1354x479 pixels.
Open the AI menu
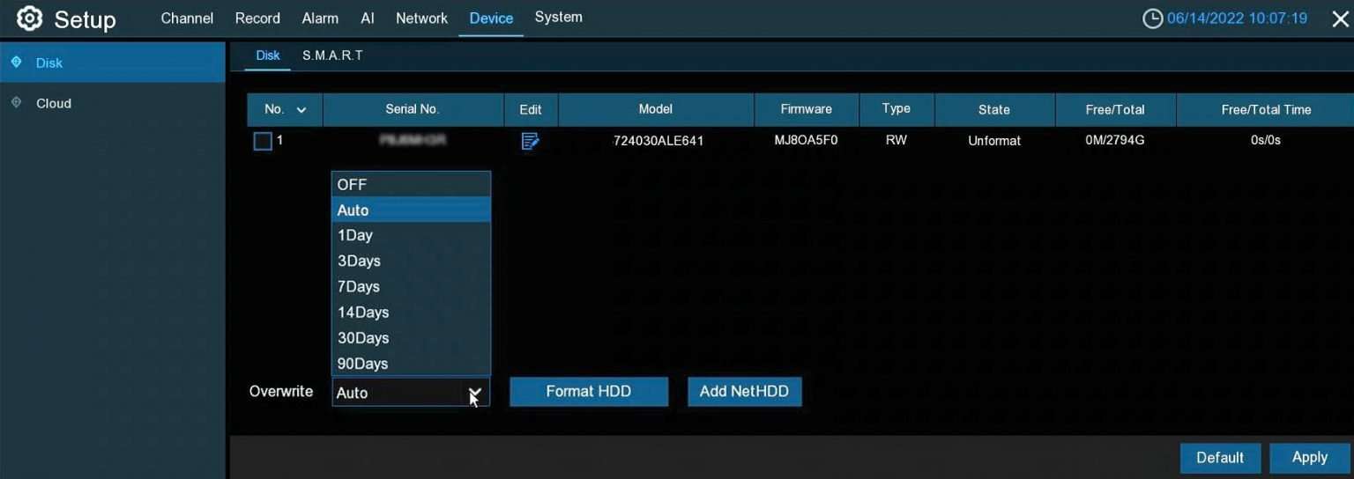pyautogui.click(x=368, y=18)
